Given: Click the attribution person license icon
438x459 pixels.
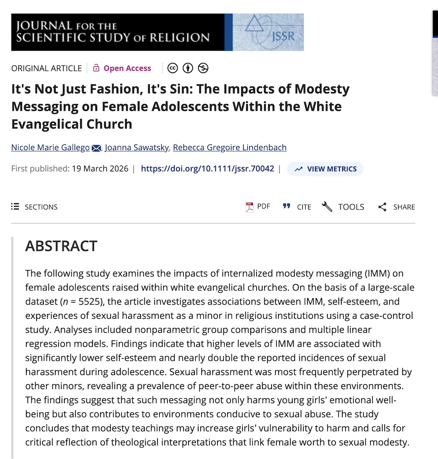Looking at the screenshot, I should [x=188, y=68].
